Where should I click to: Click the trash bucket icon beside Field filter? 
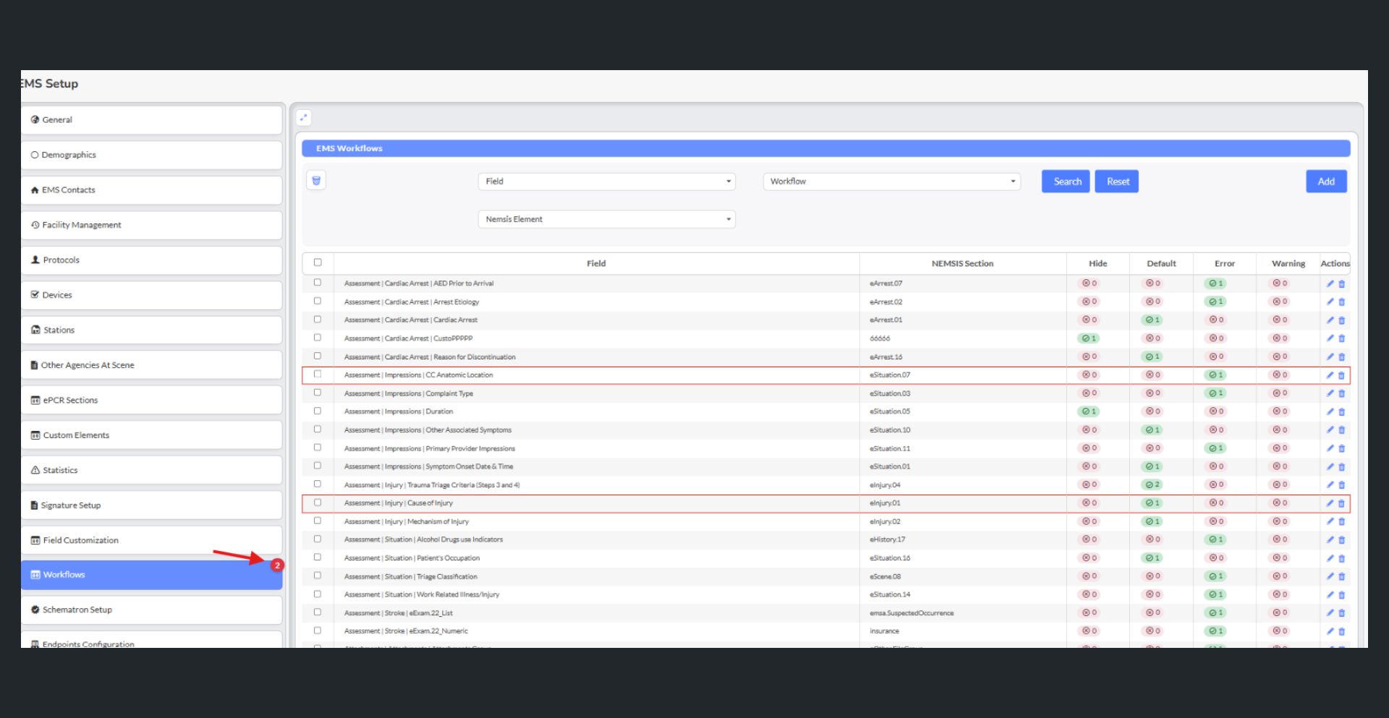pyautogui.click(x=316, y=181)
